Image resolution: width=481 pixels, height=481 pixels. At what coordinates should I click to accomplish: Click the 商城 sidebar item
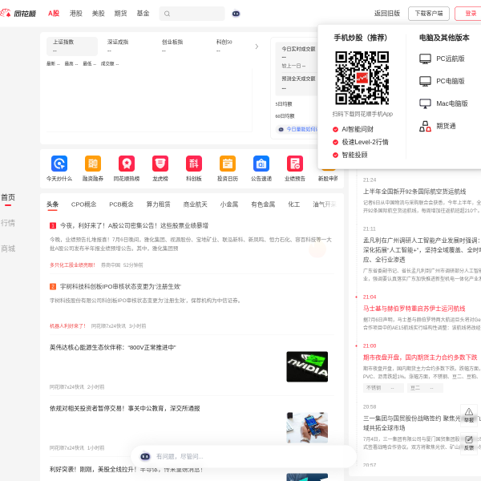click(x=8, y=249)
